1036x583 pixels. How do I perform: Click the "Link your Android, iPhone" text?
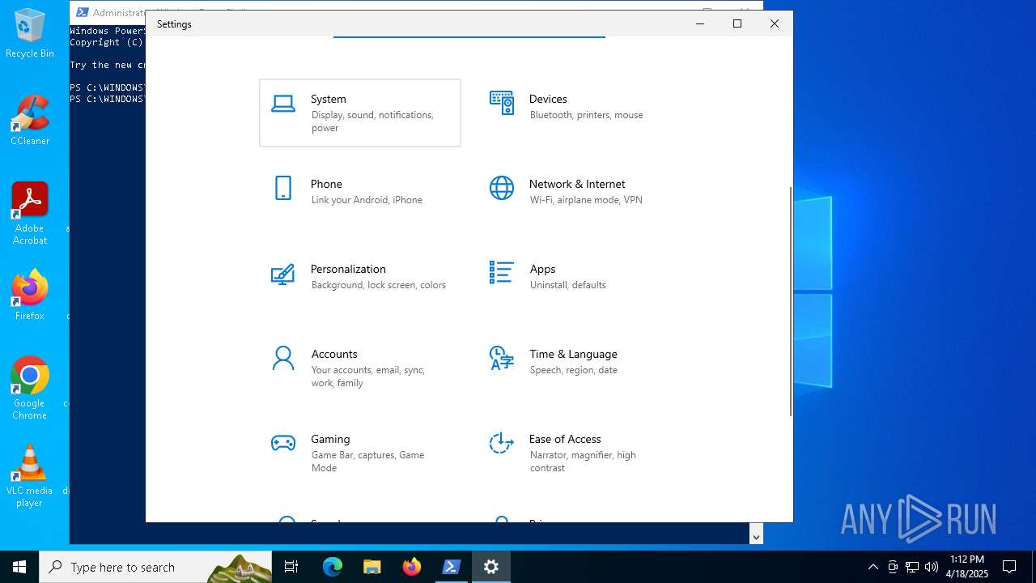coord(367,200)
